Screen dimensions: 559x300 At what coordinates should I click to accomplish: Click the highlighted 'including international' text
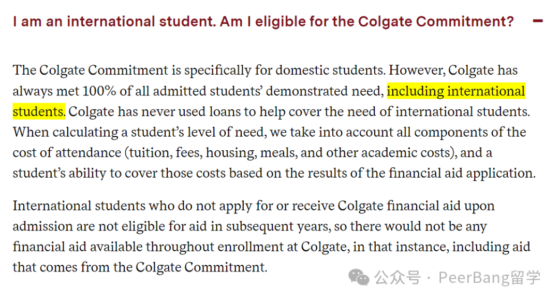[456, 91]
